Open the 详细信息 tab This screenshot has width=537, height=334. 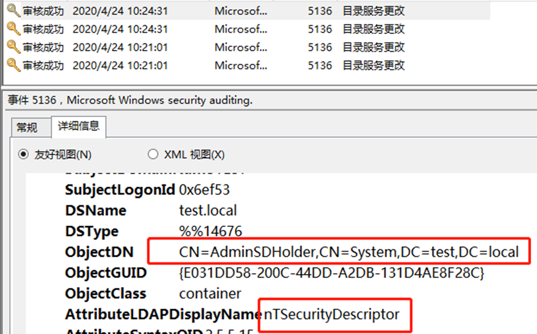point(79,126)
